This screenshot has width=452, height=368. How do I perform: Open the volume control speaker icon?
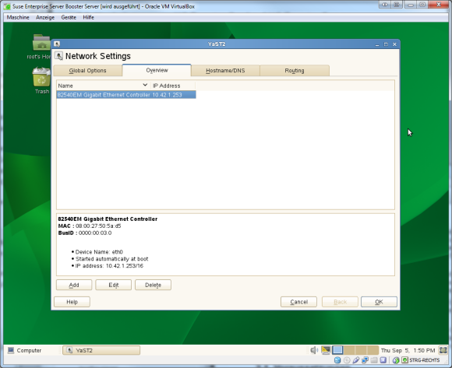point(314,350)
